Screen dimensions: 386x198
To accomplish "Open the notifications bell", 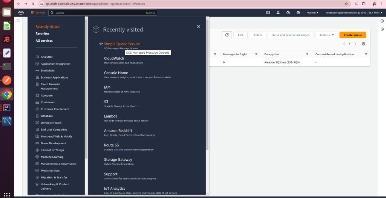I will tap(278, 13).
